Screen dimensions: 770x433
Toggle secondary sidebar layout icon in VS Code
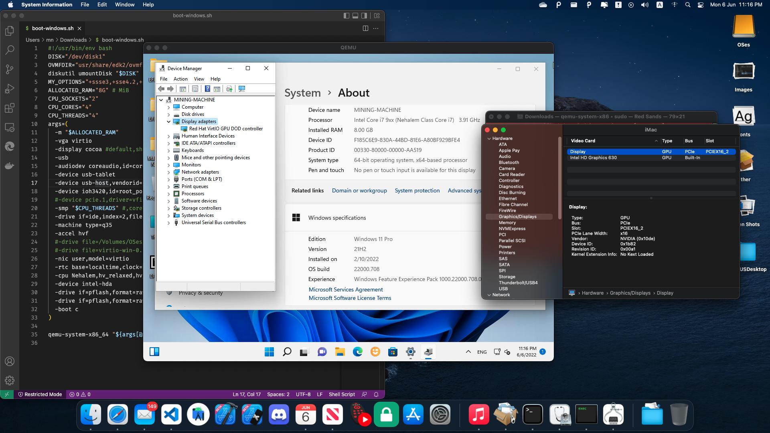coord(364,16)
